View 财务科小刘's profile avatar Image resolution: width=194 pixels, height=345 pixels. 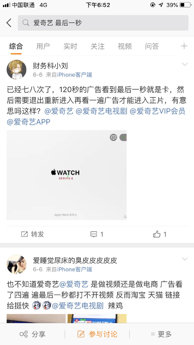(x=17, y=69)
